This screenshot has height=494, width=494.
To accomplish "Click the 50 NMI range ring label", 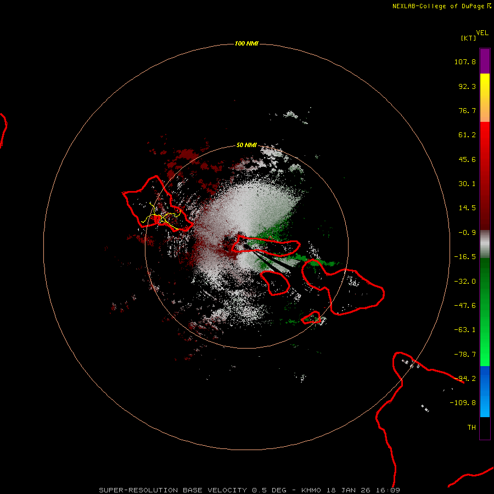I will 246,145.
